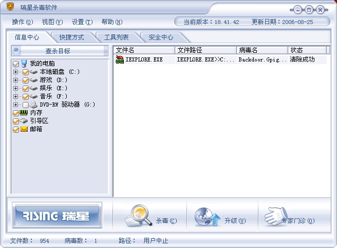Screen dimensions: 337x248
Task: Click the memory (内存) chip icon
Action: click(x=24, y=113)
